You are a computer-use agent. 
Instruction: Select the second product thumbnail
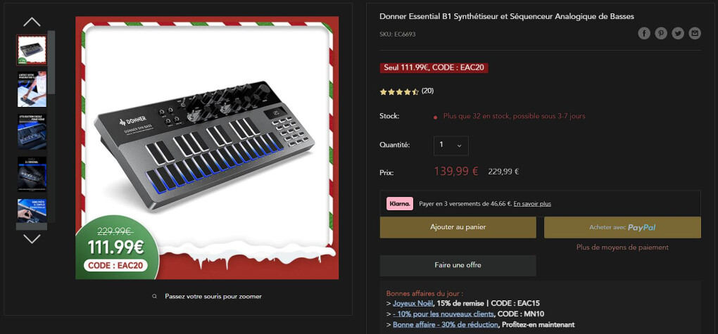(x=32, y=88)
